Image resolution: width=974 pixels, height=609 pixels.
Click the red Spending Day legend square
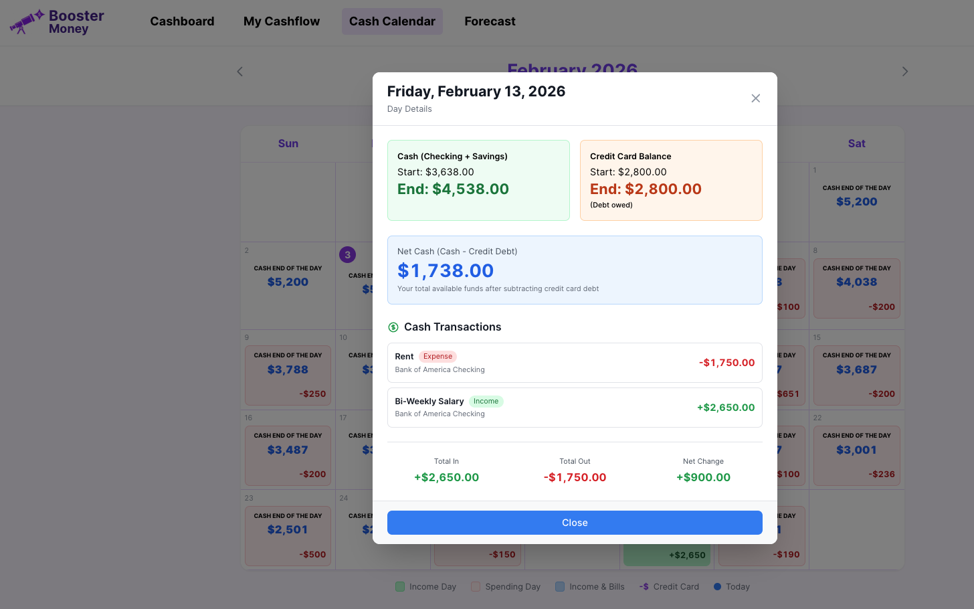[x=476, y=586]
